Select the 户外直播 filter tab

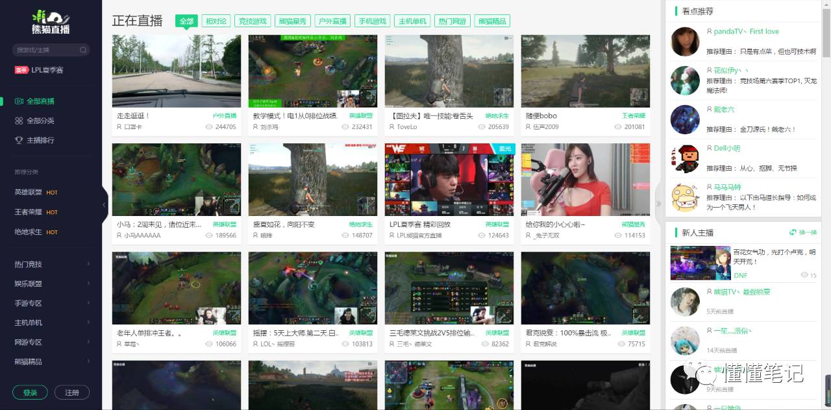point(332,21)
